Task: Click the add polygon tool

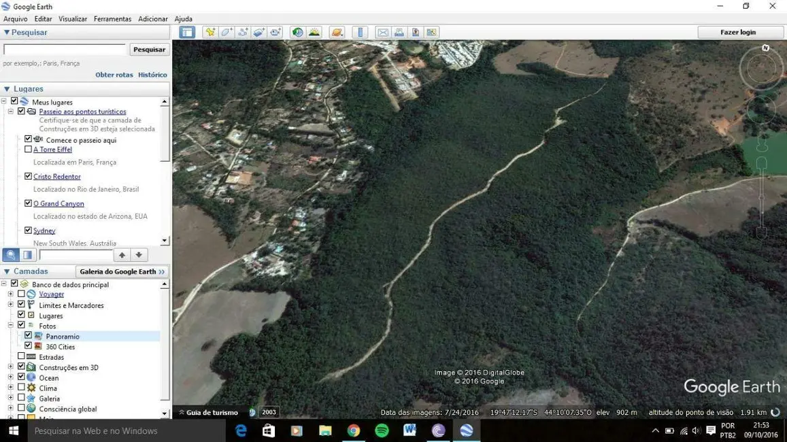Action: point(227,32)
